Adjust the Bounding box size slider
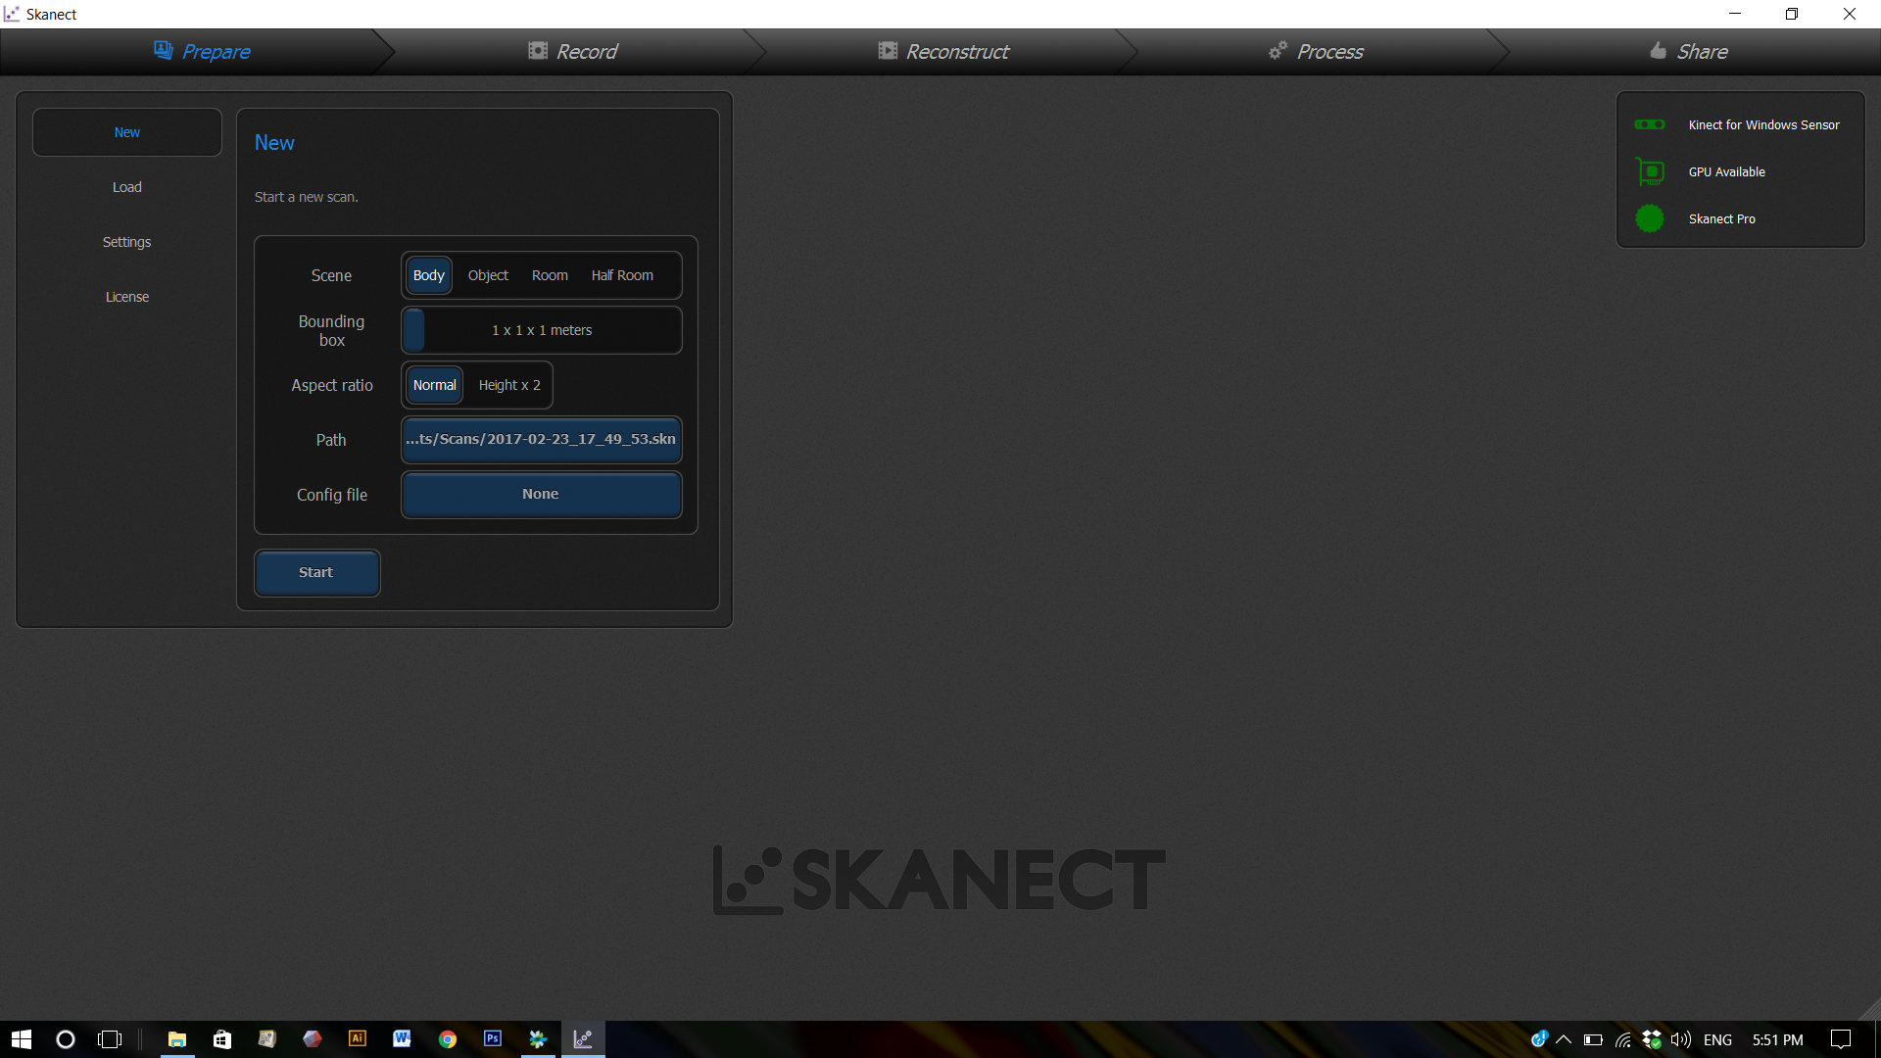The image size is (1881, 1058). pos(415,330)
